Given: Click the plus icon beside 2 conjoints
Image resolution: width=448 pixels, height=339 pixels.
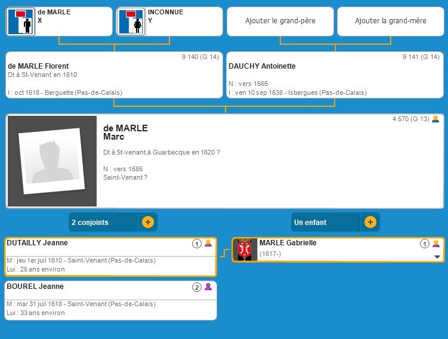Looking at the screenshot, I should point(148,222).
